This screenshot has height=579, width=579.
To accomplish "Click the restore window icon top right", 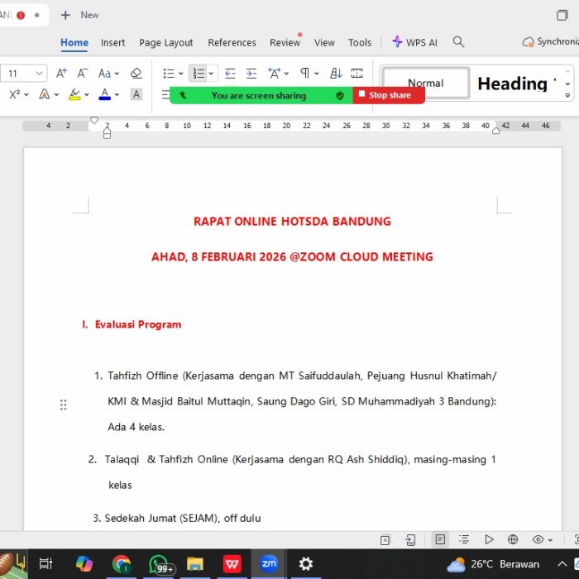I will (x=562, y=15).
